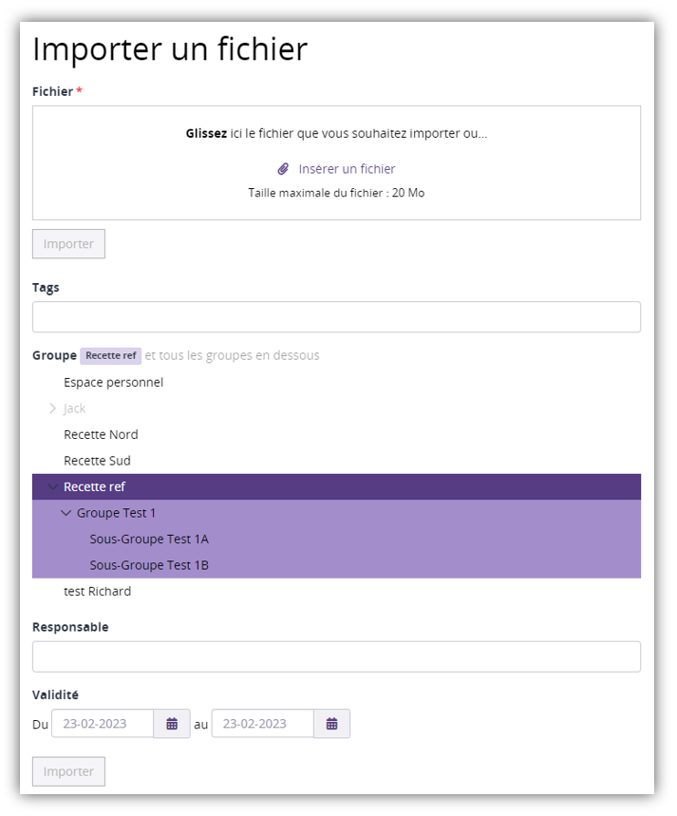Screen dimensions: 677x816
Task: Collapse the Recette ref group
Action: (52, 487)
